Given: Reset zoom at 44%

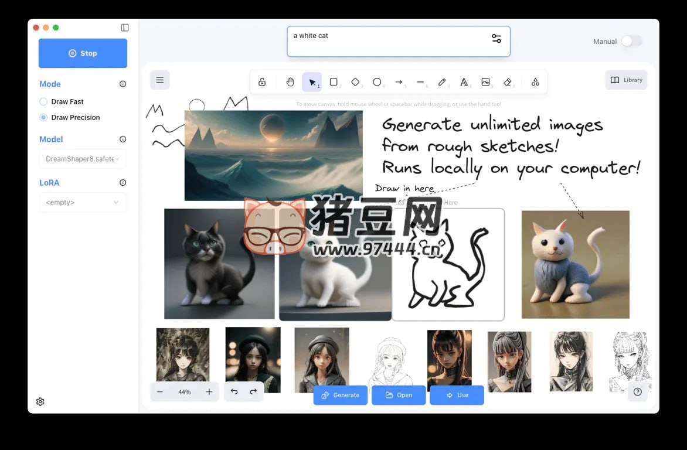Looking at the screenshot, I should pos(185,392).
